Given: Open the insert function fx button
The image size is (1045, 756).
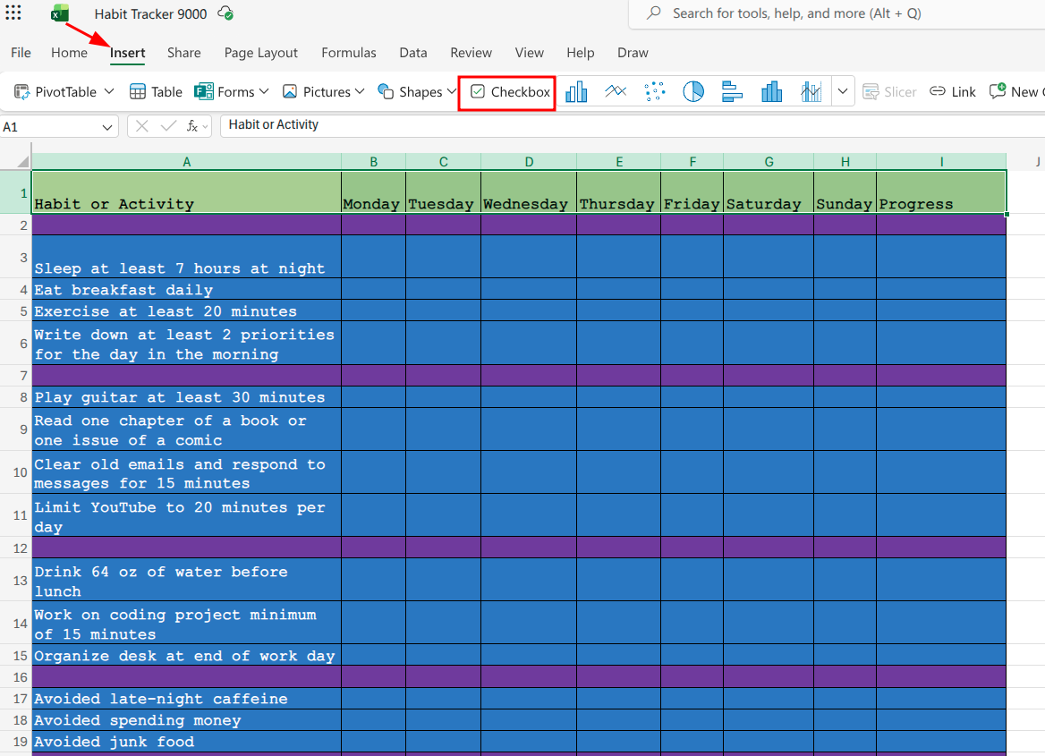Looking at the screenshot, I should [192, 126].
